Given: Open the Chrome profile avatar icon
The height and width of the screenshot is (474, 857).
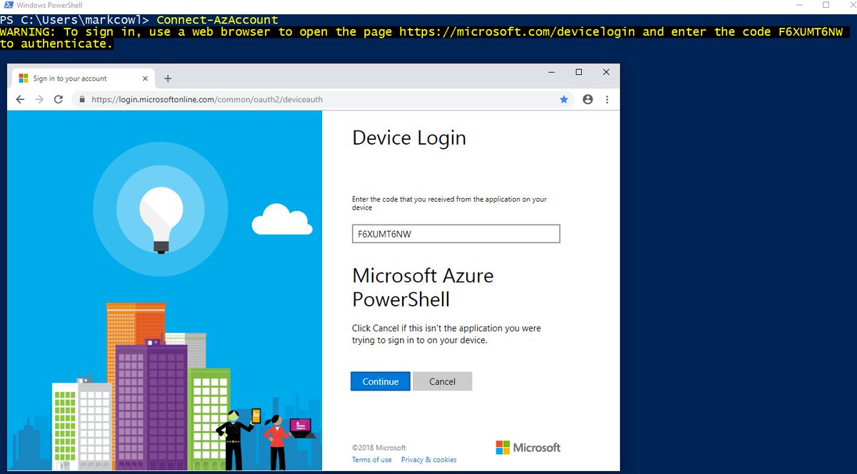Looking at the screenshot, I should click(x=588, y=100).
